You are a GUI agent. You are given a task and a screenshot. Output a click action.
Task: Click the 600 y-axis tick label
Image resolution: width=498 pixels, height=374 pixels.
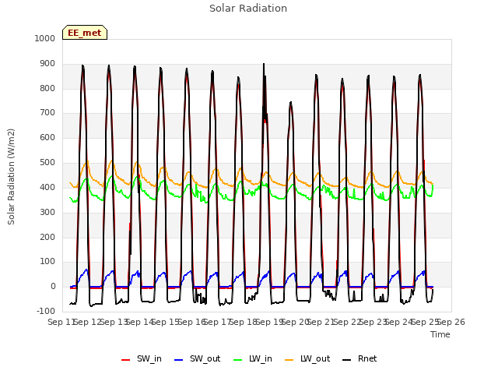pyautogui.click(x=47, y=137)
